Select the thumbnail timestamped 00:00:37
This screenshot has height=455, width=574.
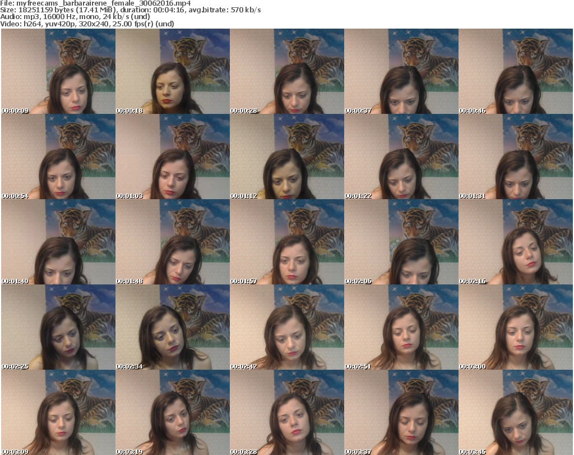401,71
